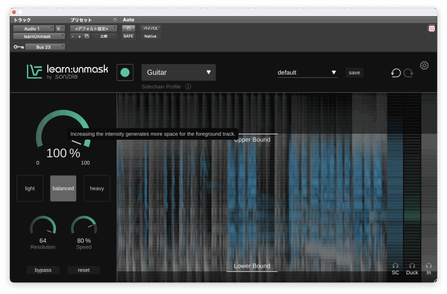The width and height of the screenshot is (447, 294).
Task: Open the default preset dropdown
Action: (307, 73)
